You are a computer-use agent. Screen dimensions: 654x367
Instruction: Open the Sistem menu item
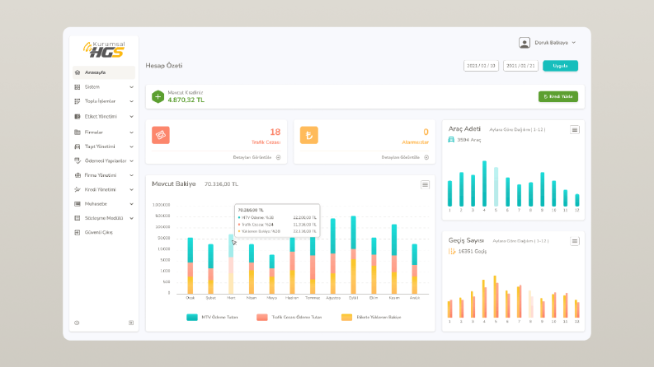[104, 87]
